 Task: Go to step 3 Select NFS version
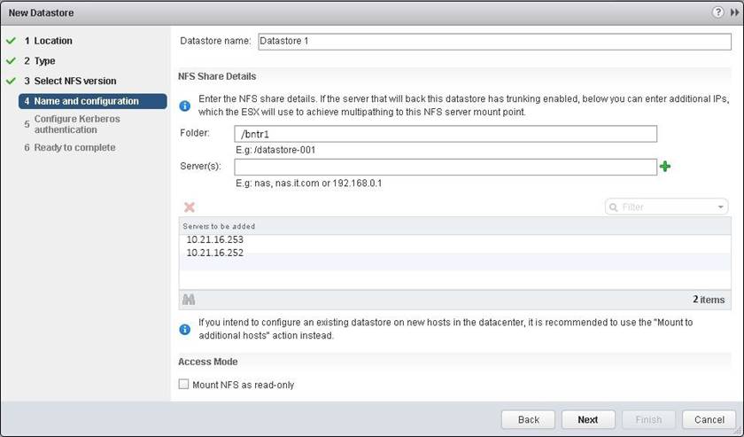pos(74,82)
